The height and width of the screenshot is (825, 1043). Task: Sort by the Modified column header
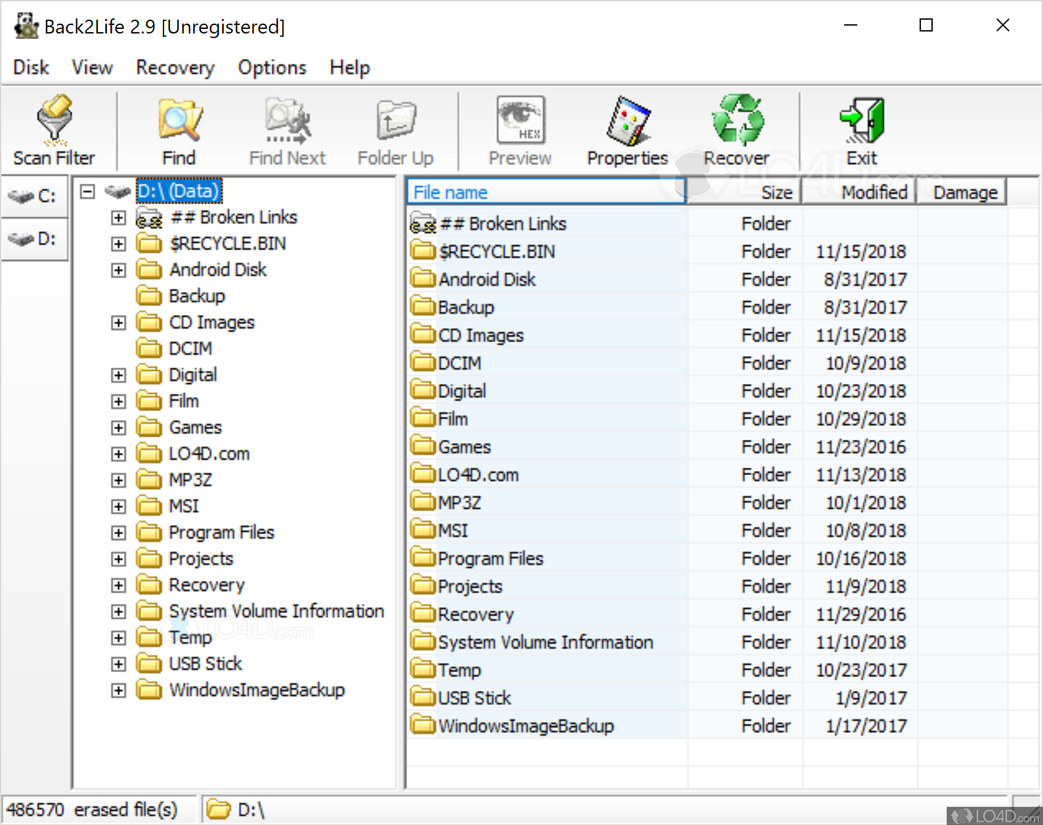(874, 192)
